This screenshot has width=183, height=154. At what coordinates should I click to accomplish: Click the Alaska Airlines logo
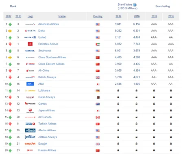pyautogui.click(x=30, y=130)
